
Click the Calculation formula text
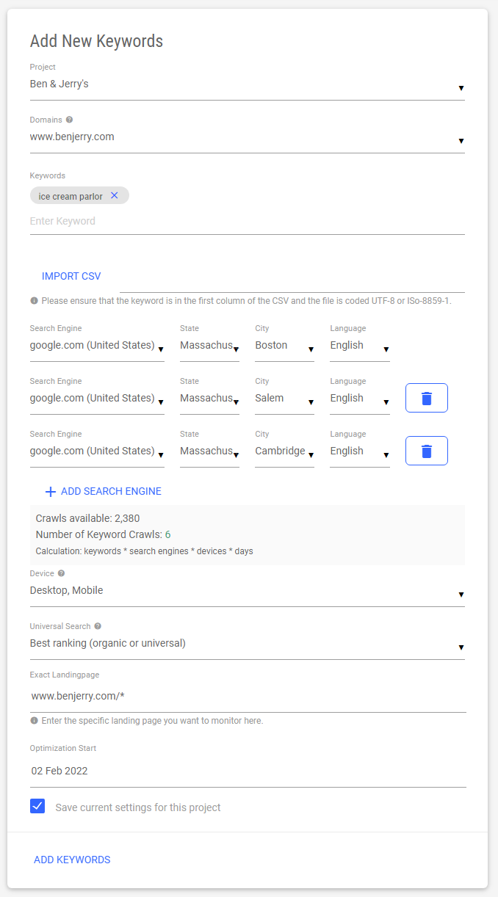coord(144,551)
